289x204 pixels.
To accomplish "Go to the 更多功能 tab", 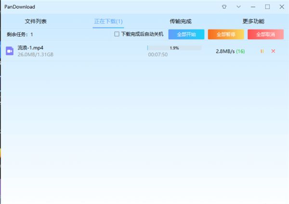I will (253, 21).
